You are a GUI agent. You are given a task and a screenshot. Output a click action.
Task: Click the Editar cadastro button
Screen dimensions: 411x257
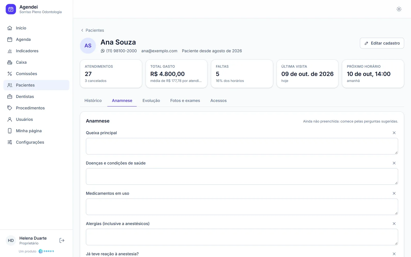[382, 43]
